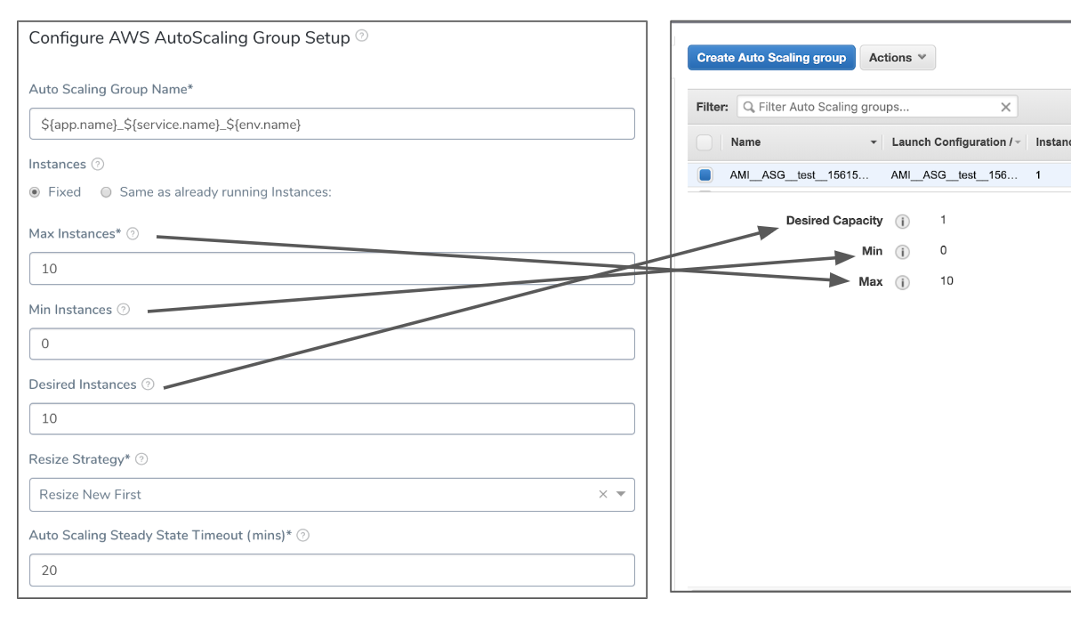Click the Name column header
The image size is (1071, 623).
pyautogui.click(x=745, y=142)
